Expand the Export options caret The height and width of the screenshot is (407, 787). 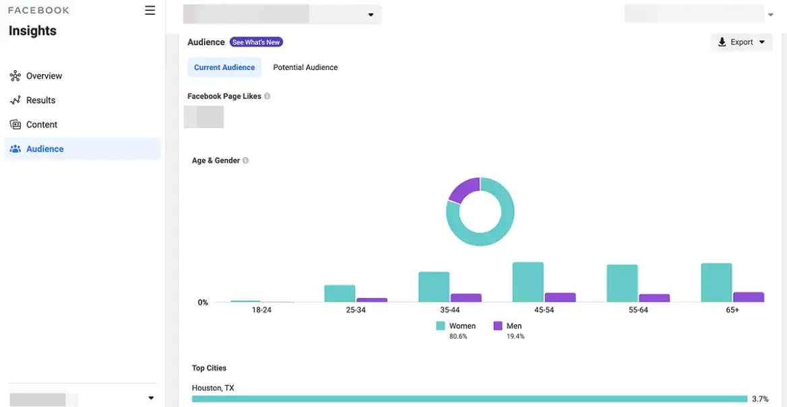pos(761,42)
